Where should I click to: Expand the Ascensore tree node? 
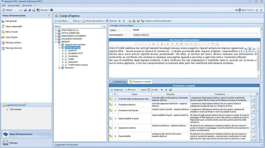pyautogui.click(x=60, y=68)
